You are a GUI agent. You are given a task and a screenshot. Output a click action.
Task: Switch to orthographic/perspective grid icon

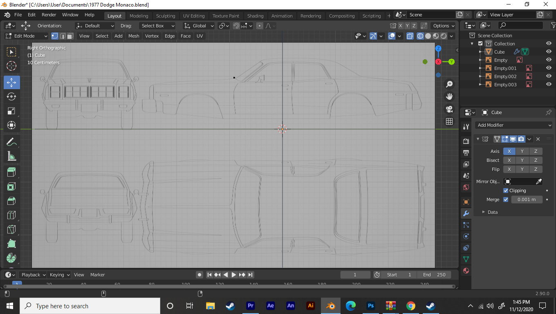click(x=449, y=121)
